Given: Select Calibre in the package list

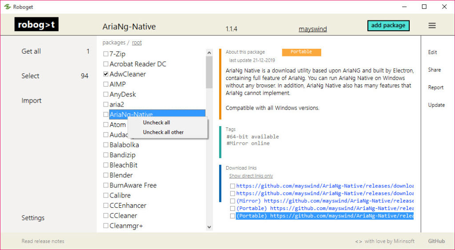Looking at the screenshot, I should pyautogui.click(x=120, y=195).
